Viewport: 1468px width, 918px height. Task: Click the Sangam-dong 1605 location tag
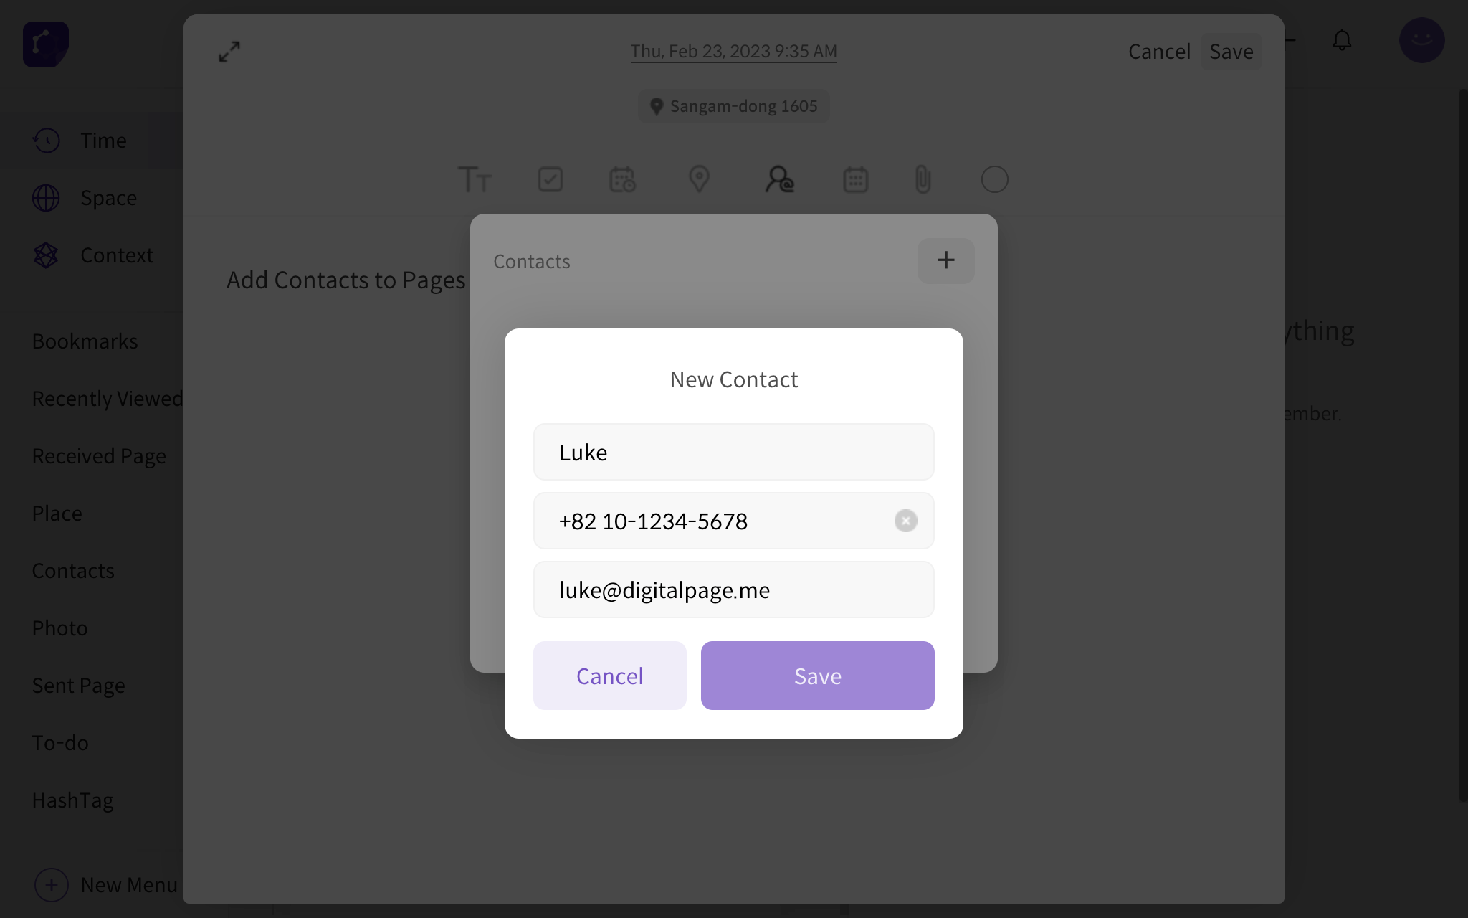click(x=733, y=106)
